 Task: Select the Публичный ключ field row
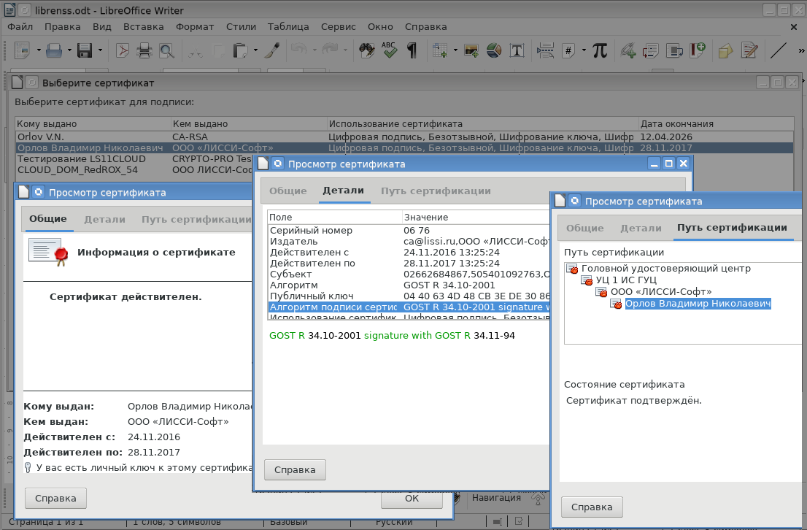409,296
